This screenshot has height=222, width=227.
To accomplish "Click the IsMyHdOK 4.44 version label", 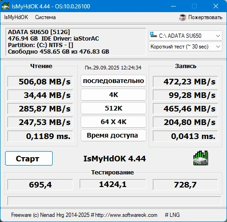I will coord(115,159).
